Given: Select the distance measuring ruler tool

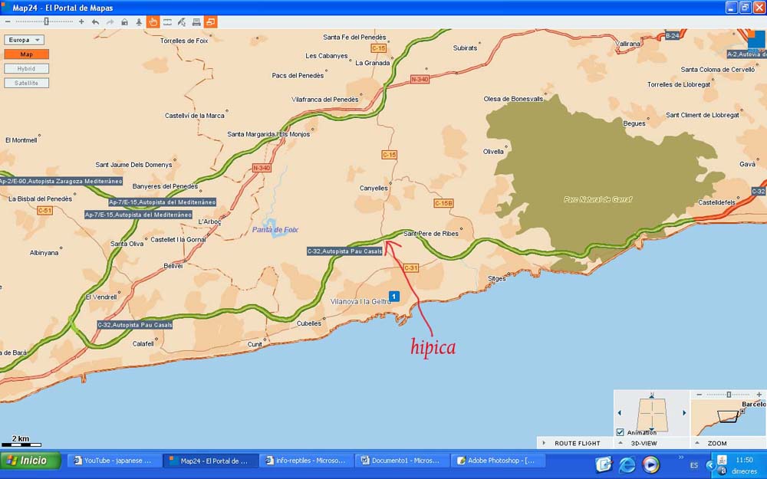Looking at the screenshot, I should point(167,21).
